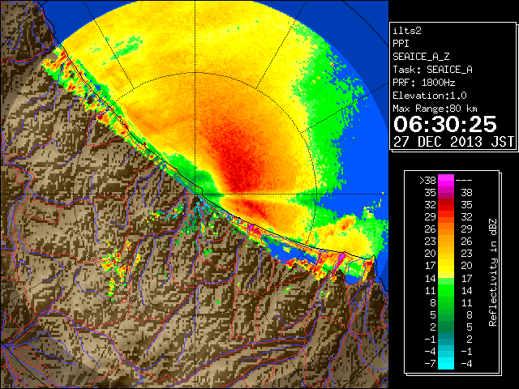519x389 pixels.
Task: Click the 'ilts2' site label
Action: click(x=407, y=31)
